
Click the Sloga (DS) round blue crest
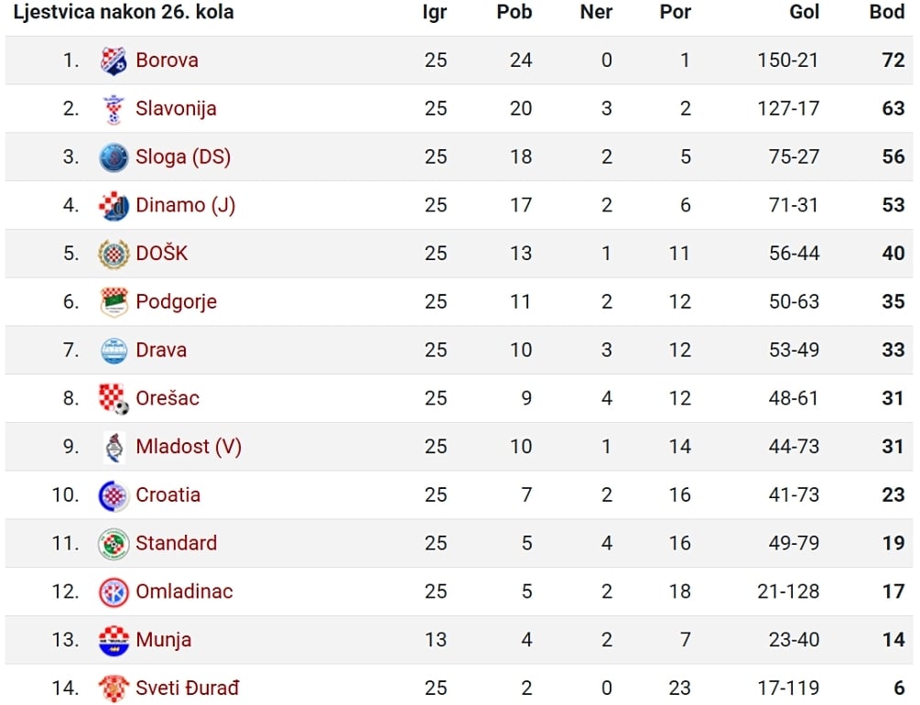pos(114,157)
